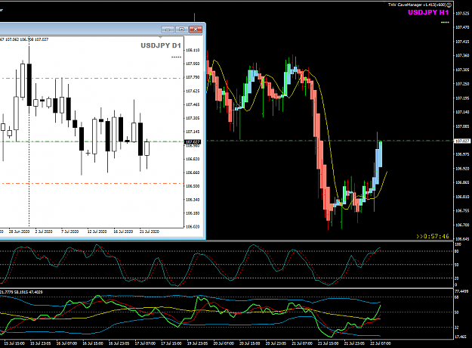The width and height of the screenshot is (472, 348).
Task: Click 106.020 on the D1 price scale
Action: (x=193, y=226)
